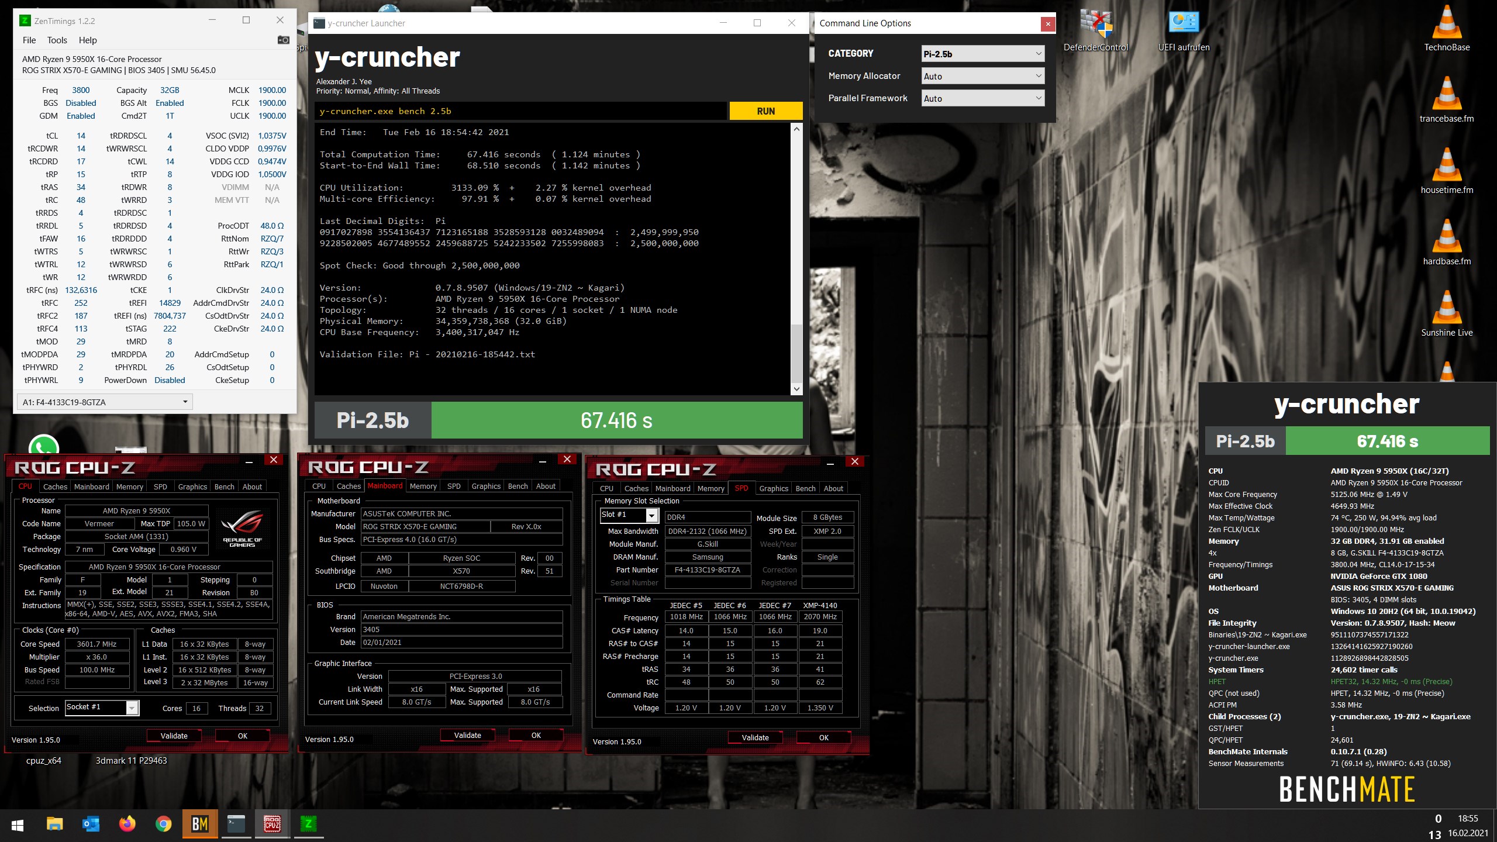This screenshot has height=842, width=1497.
Task: Click the y-cruncher command line input field
Action: coord(520,111)
